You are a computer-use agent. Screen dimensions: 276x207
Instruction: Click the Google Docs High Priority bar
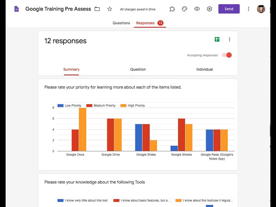click(x=82, y=129)
